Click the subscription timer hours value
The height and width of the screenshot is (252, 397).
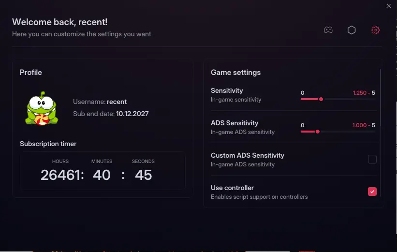(x=61, y=175)
